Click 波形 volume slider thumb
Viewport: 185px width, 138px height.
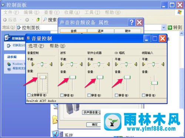tap(73, 77)
